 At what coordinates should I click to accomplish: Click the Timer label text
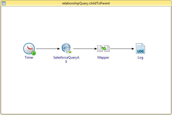coord(29,57)
